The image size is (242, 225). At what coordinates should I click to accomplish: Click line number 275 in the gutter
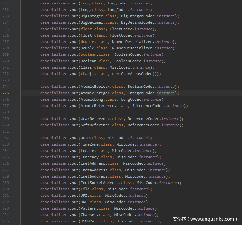point(5,93)
